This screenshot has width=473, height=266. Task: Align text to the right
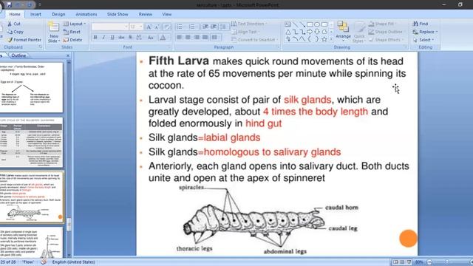[x=197, y=38]
